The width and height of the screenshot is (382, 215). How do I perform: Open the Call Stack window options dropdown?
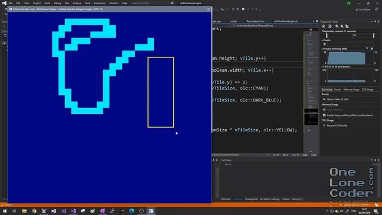coord(372,160)
